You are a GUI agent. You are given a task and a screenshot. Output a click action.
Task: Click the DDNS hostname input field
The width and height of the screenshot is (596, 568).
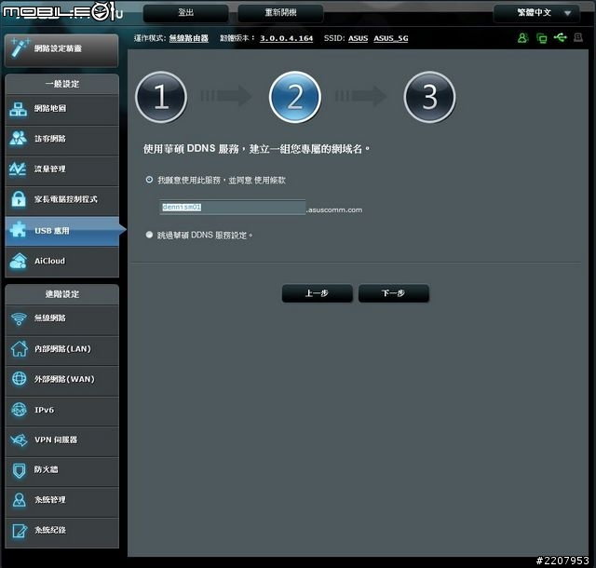(232, 208)
